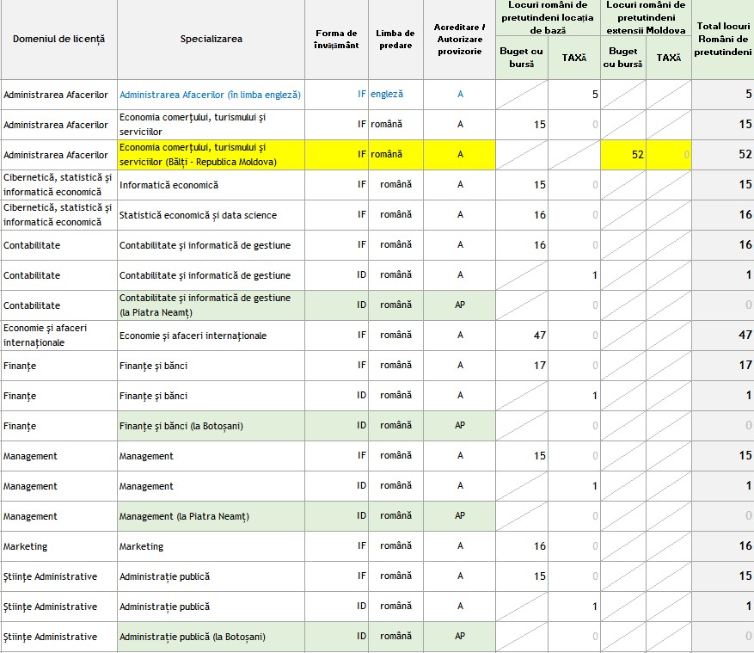
Task: Select the 'Marketing' domain cell
Action: 58,546
